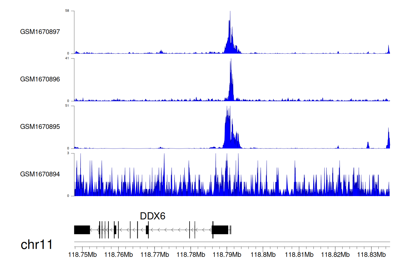Click the large rightmost DDX6 exon block
411x268 pixels.
pyautogui.click(x=220, y=230)
